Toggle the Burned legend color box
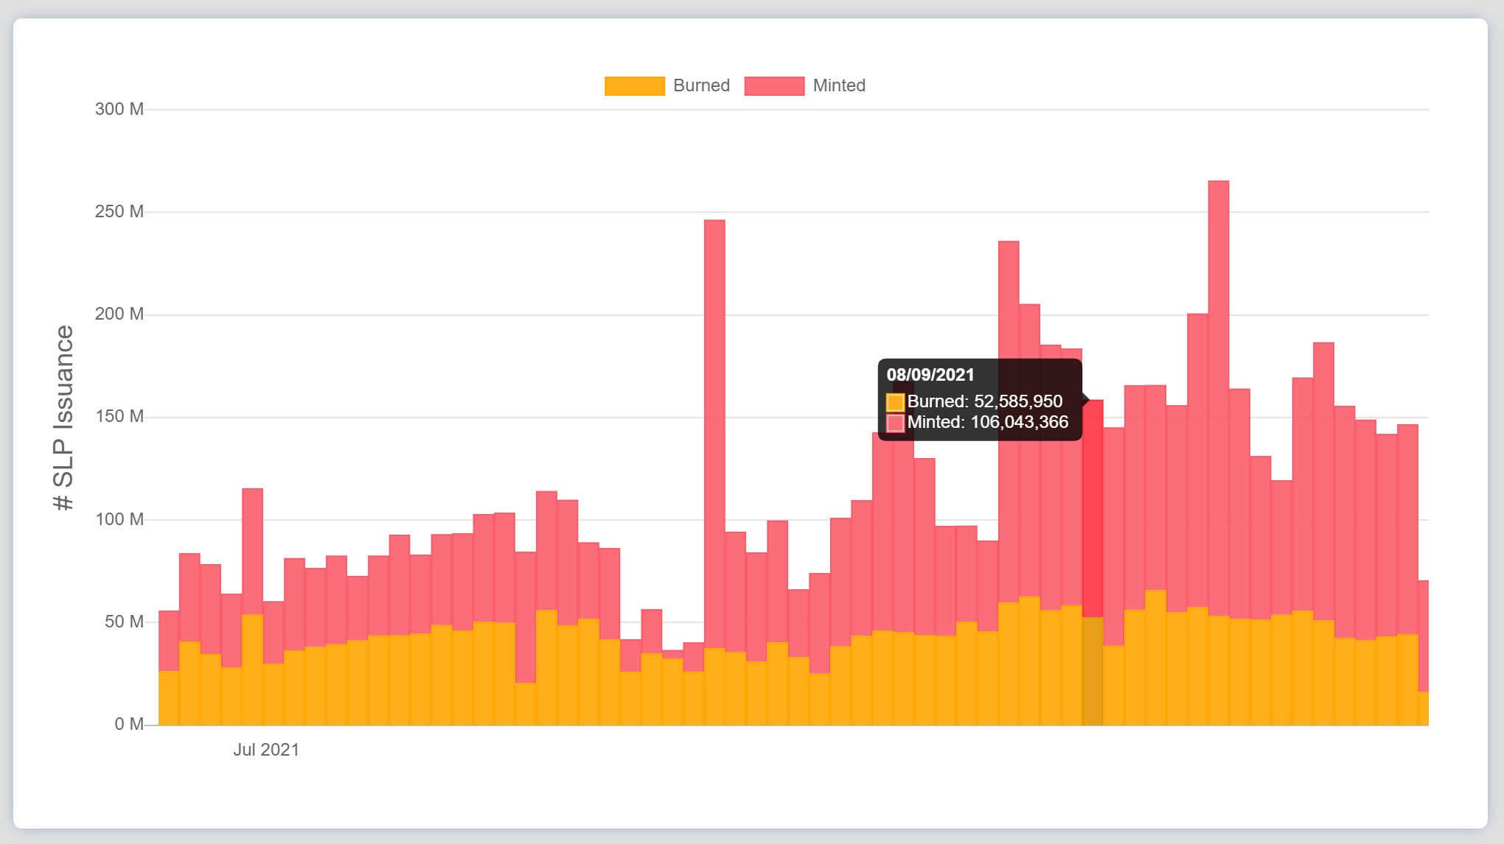This screenshot has width=1504, height=844. (634, 86)
